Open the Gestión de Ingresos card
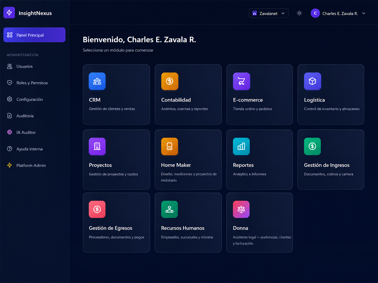This screenshot has height=283, width=378. (x=331, y=159)
